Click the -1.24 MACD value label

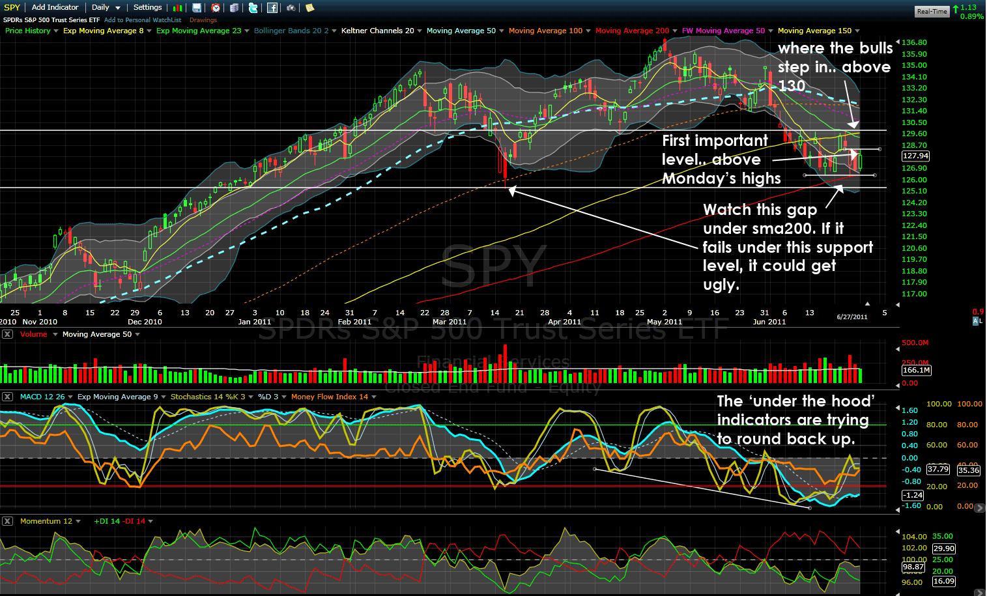[x=913, y=495]
